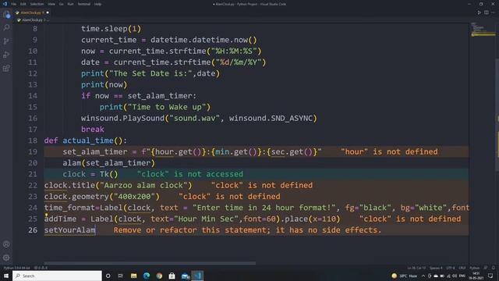Click the 'Remove or refactor this statement' warning
Image resolution: width=499 pixels, height=281 pixels.
(x=247, y=230)
